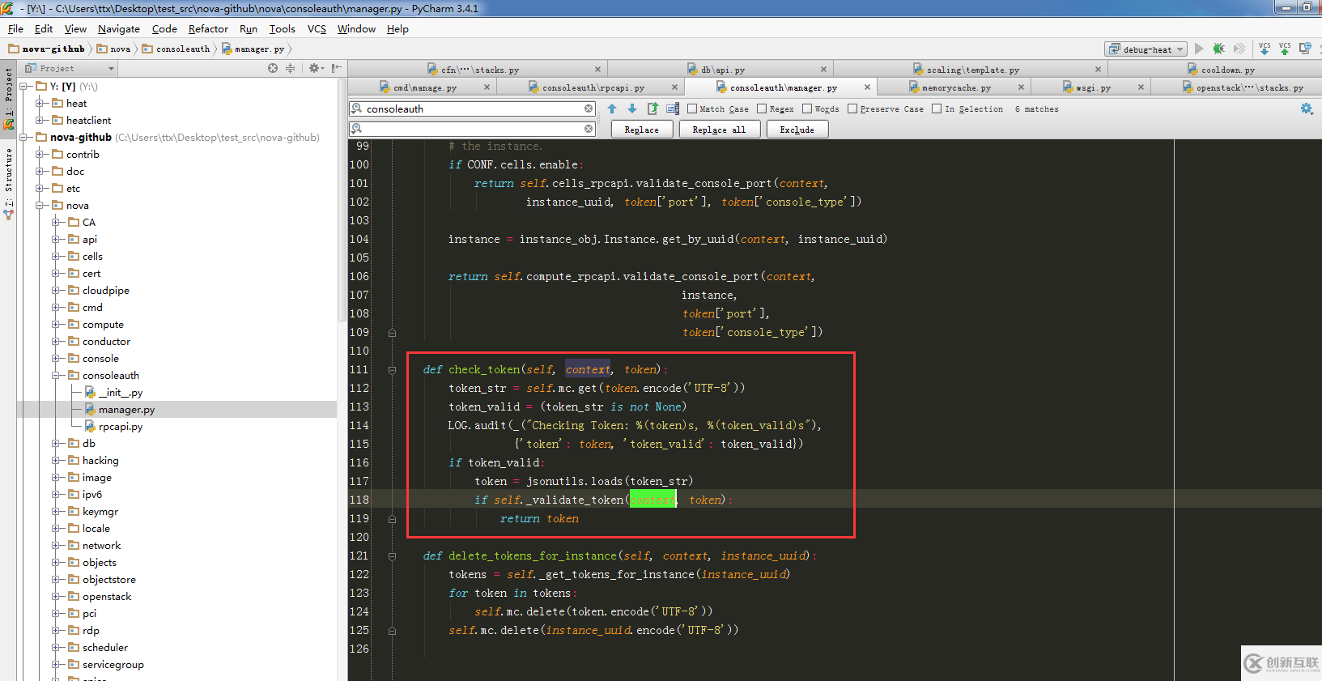Open find bar settings gear
Viewport: 1322px width, 681px height.
pos(1306,109)
